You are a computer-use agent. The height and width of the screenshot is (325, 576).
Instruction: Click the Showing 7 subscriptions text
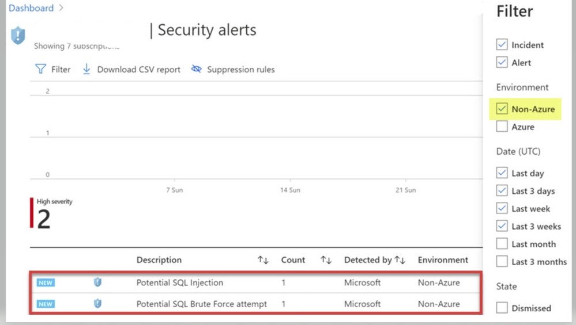pyautogui.click(x=77, y=46)
